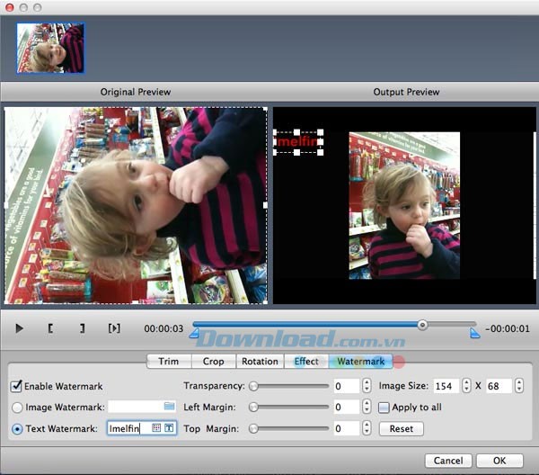
Task: Click the Image Size width stepper
Action: tap(465, 386)
